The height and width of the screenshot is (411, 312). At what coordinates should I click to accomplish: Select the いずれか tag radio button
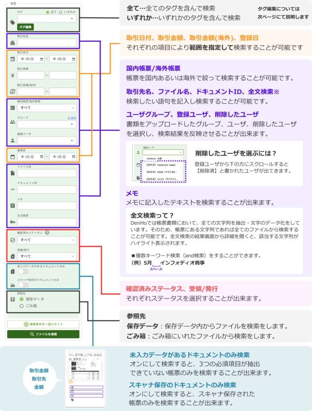(61, 12)
